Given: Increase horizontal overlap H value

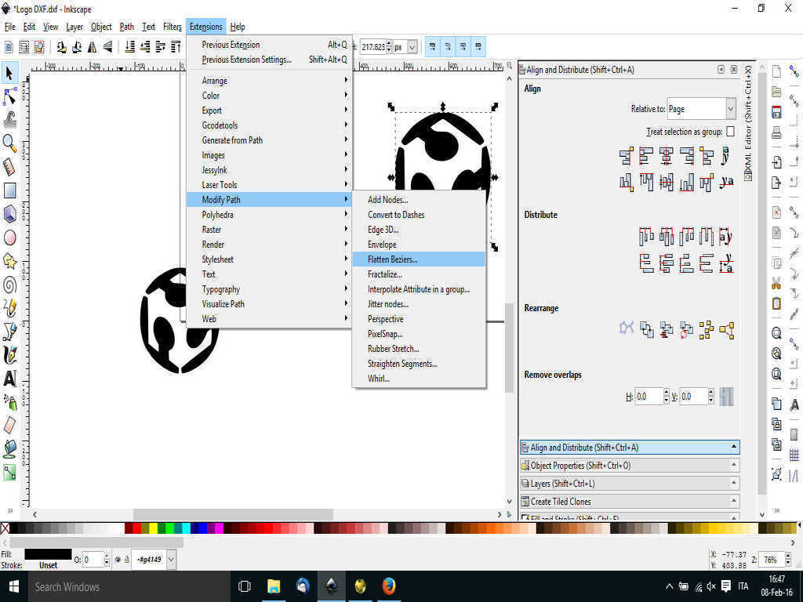Looking at the screenshot, I should coord(667,393).
